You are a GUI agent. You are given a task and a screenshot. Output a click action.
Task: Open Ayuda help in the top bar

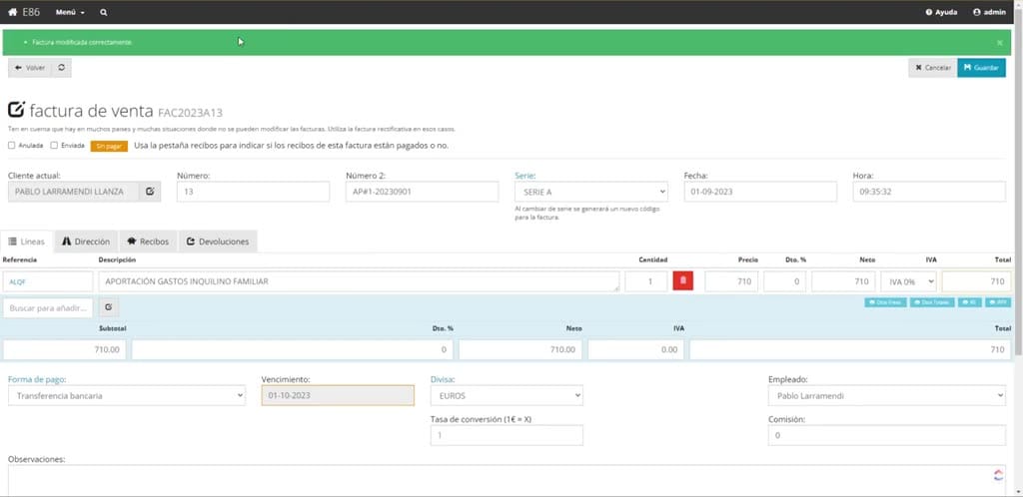[941, 12]
